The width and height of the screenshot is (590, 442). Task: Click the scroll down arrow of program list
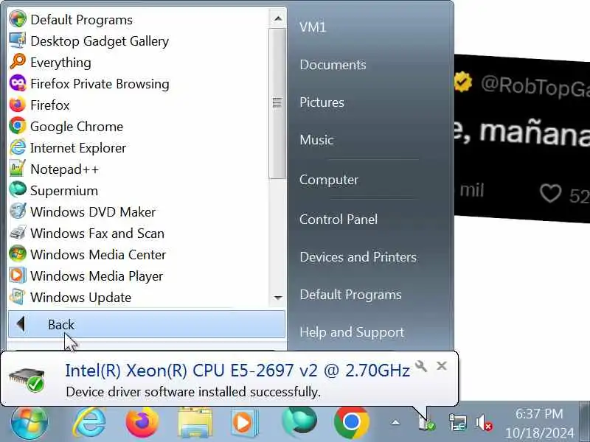pos(278,298)
